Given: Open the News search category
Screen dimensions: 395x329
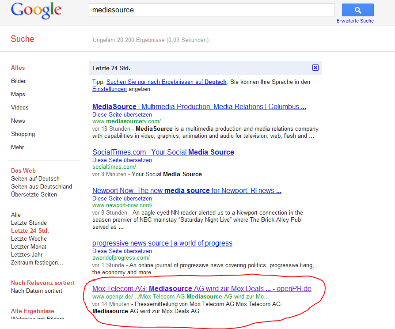Looking at the screenshot, I should coord(18,121).
